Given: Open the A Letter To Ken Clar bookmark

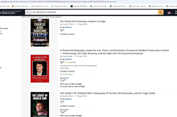Looking at the screenshot, I should tap(20, 6).
